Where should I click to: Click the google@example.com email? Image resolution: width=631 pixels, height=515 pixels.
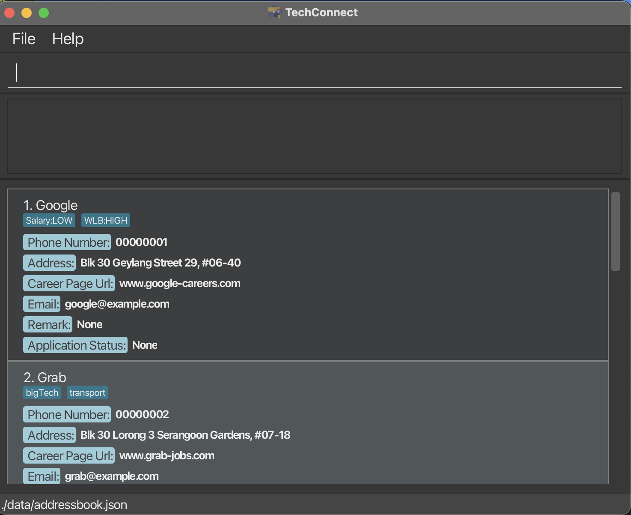click(x=117, y=304)
